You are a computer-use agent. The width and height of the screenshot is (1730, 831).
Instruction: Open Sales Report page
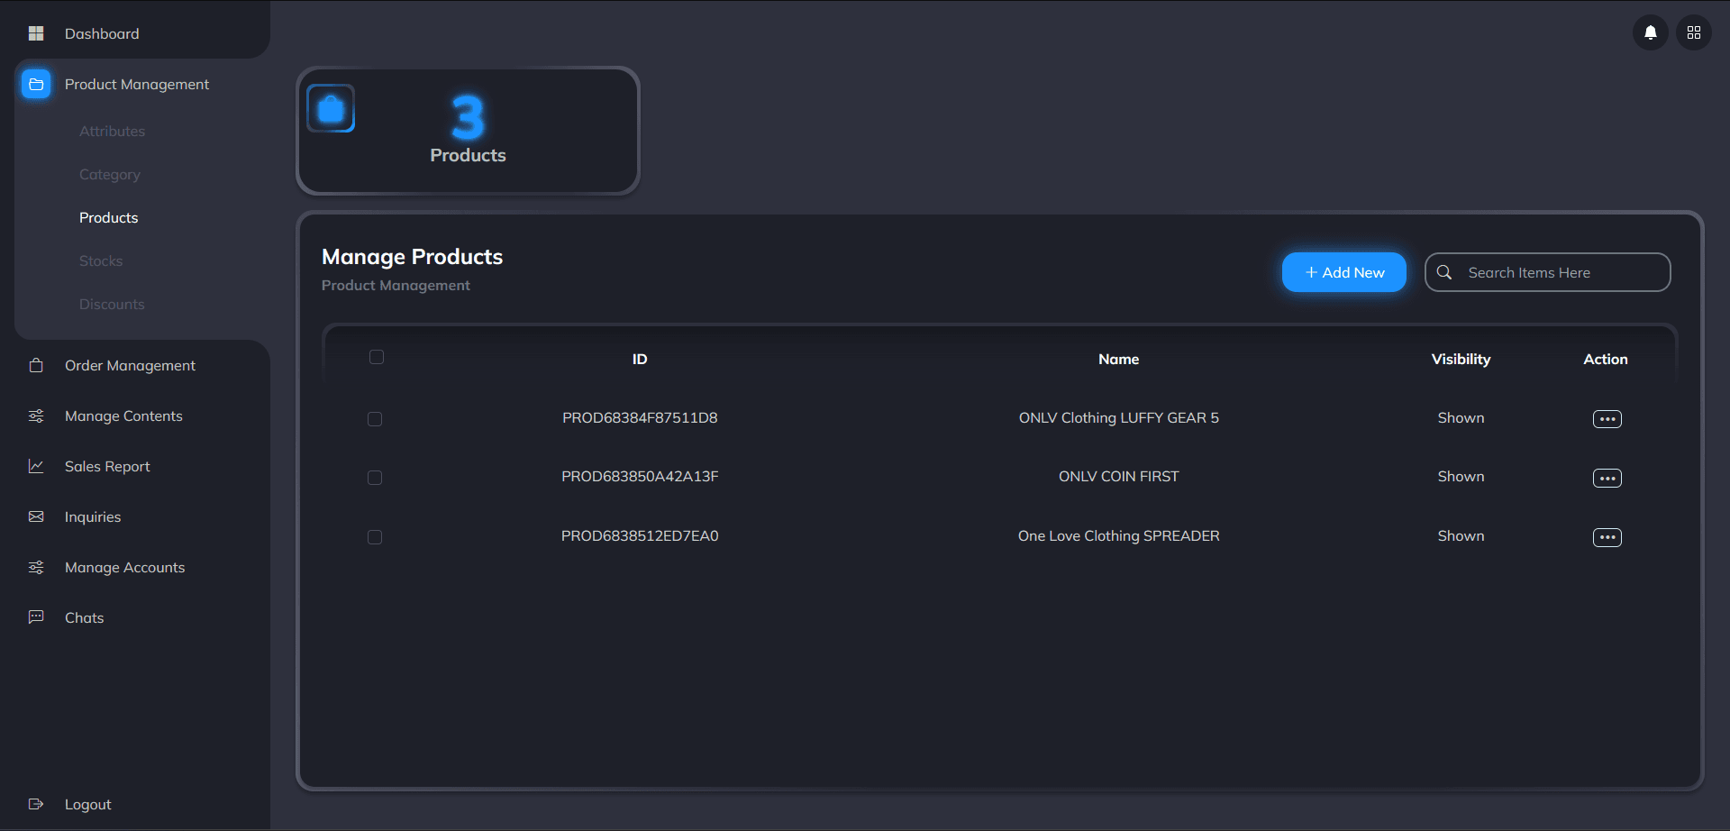click(107, 466)
